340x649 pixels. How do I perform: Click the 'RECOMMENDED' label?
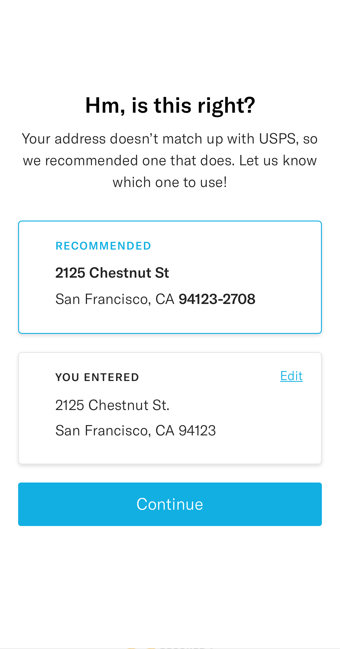(103, 245)
